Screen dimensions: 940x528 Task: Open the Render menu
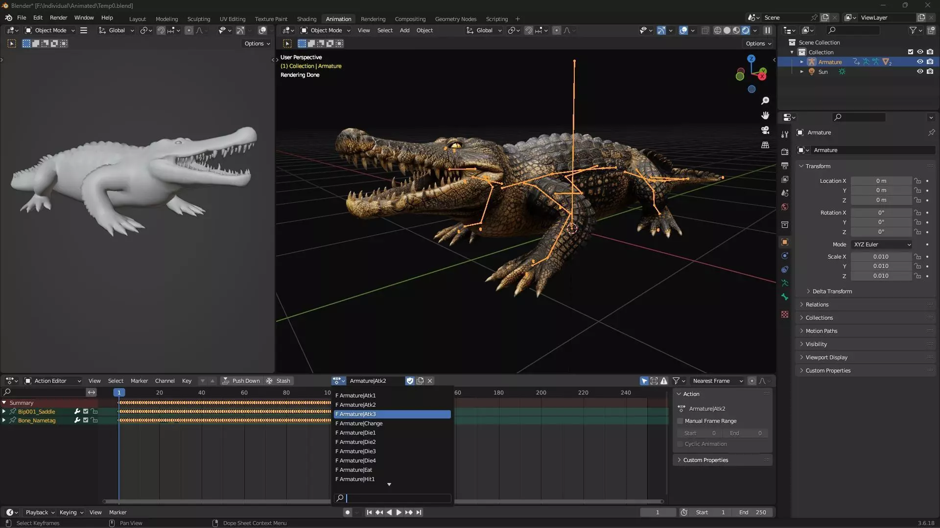coord(58,18)
